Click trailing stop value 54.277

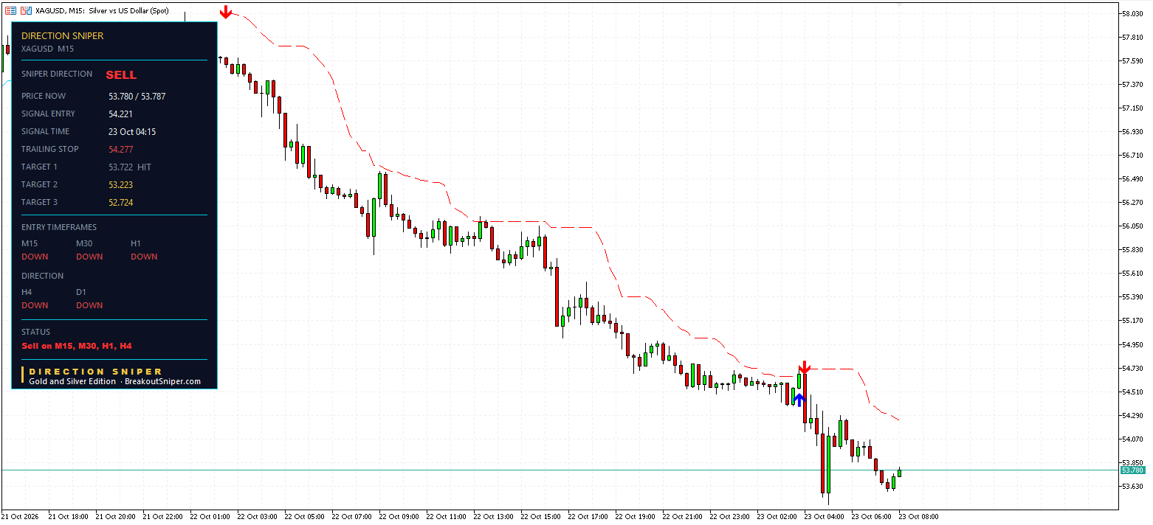point(120,149)
